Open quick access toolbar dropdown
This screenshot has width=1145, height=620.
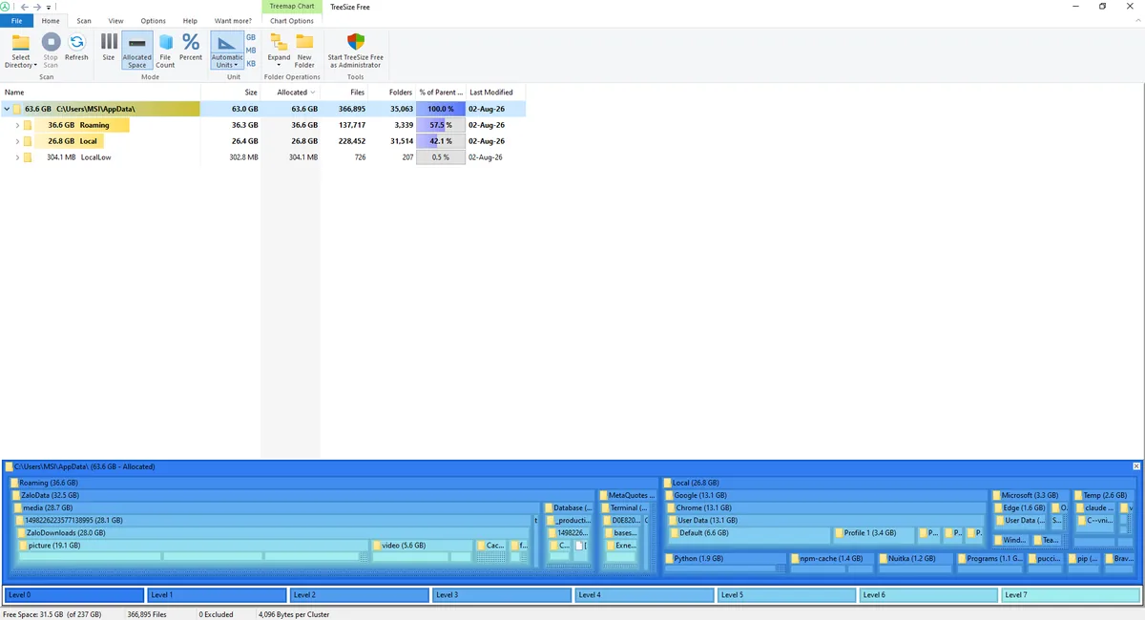50,7
